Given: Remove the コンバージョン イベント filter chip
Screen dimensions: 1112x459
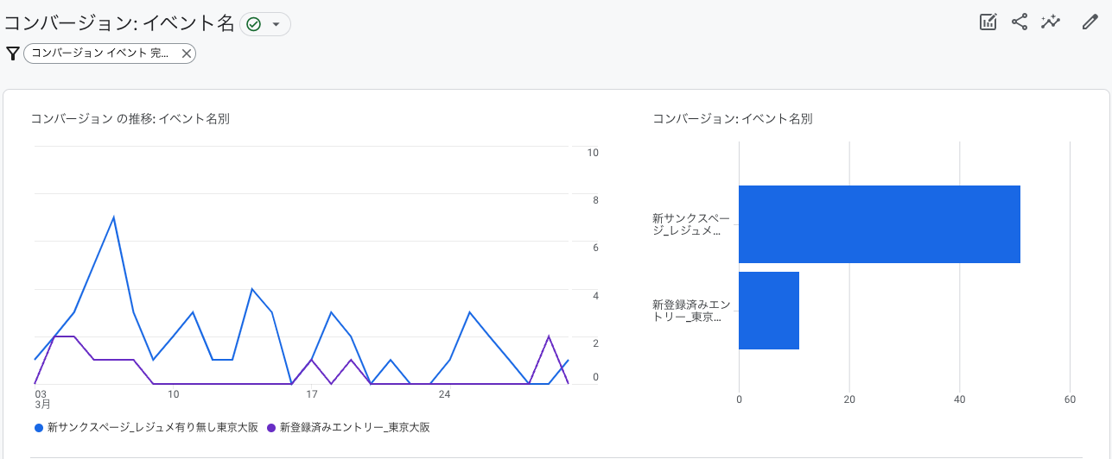Looking at the screenshot, I should (186, 53).
